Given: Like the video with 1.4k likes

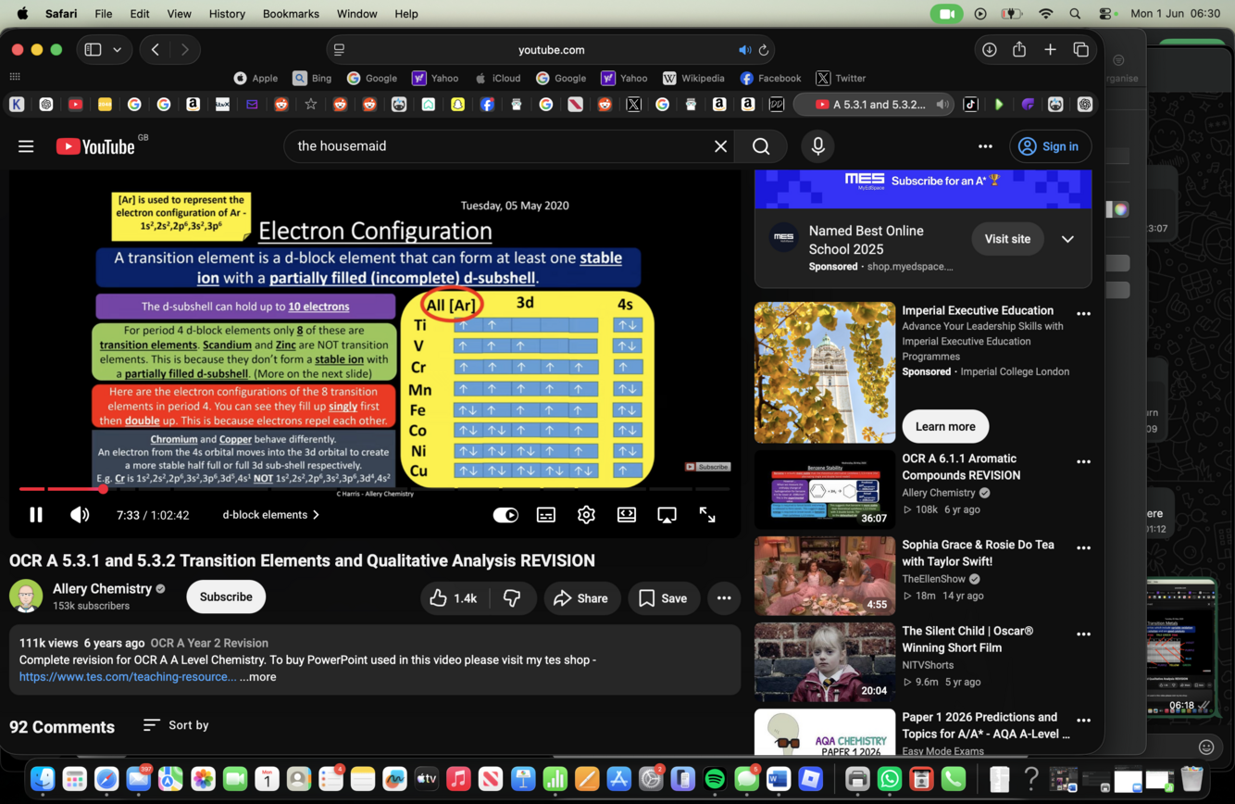Looking at the screenshot, I should tap(454, 598).
